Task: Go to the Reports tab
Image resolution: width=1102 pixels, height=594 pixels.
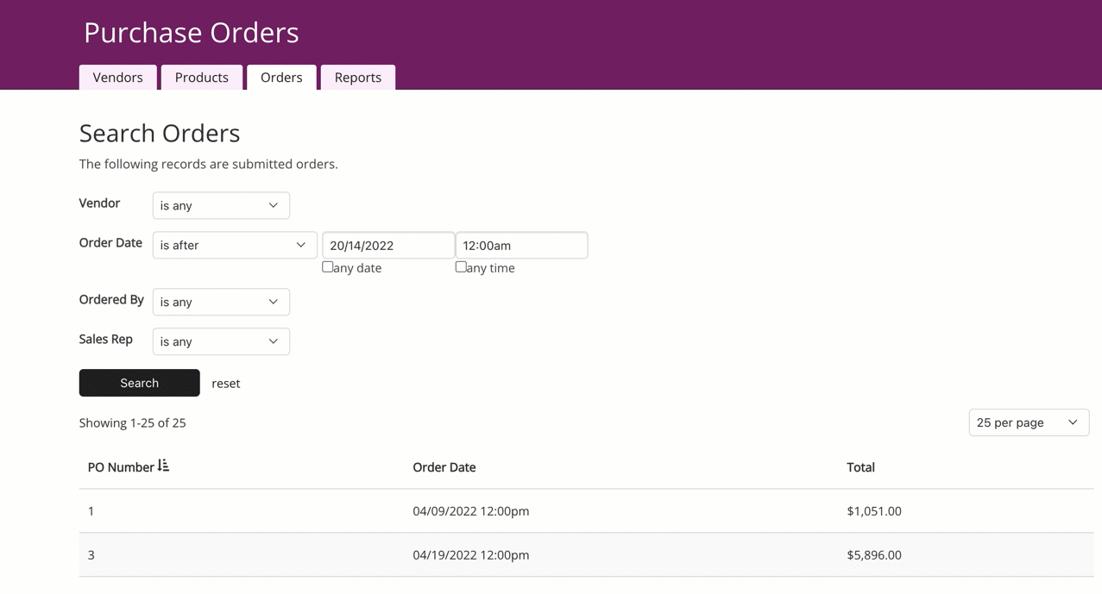Action: (358, 78)
